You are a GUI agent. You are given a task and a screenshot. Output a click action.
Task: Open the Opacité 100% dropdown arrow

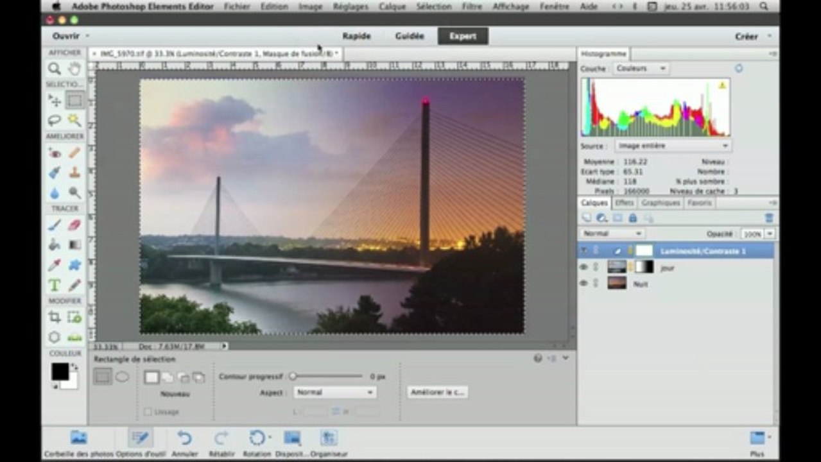click(769, 234)
